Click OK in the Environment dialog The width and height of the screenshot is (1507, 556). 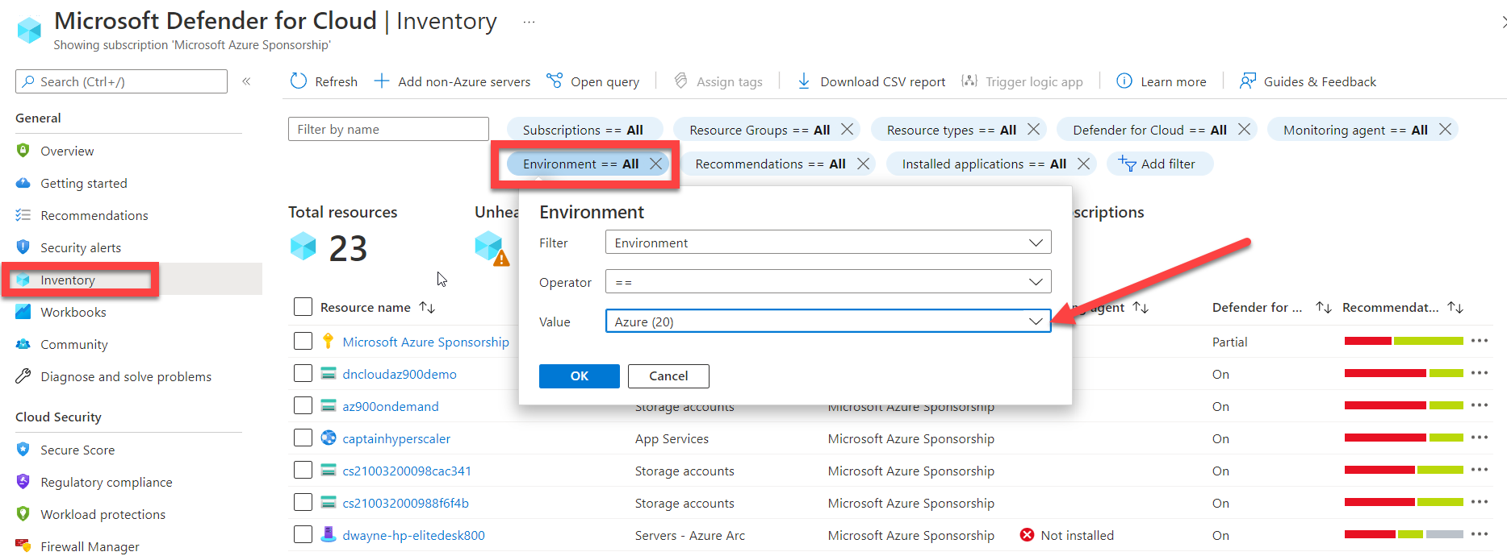click(x=580, y=376)
